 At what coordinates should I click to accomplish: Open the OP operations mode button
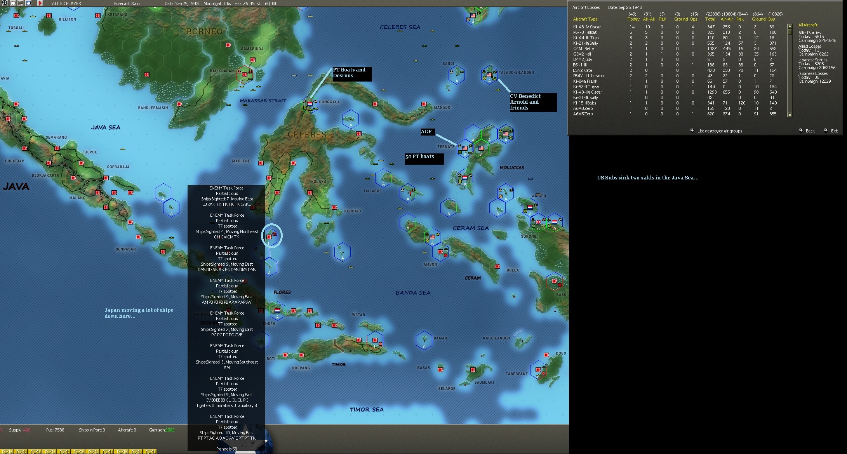coord(13,3)
